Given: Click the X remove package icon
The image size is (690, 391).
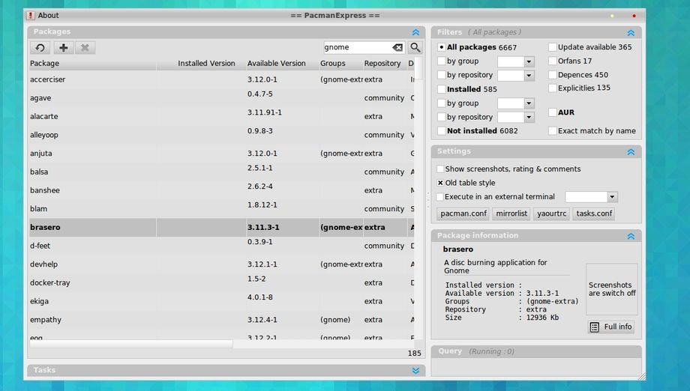Looking at the screenshot, I should point(85,48).
